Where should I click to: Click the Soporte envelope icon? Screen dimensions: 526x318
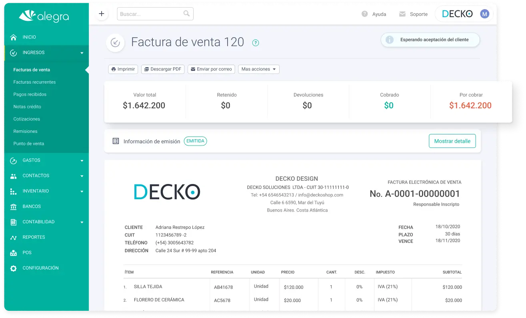pyautogui.click(x=402, y=14)
